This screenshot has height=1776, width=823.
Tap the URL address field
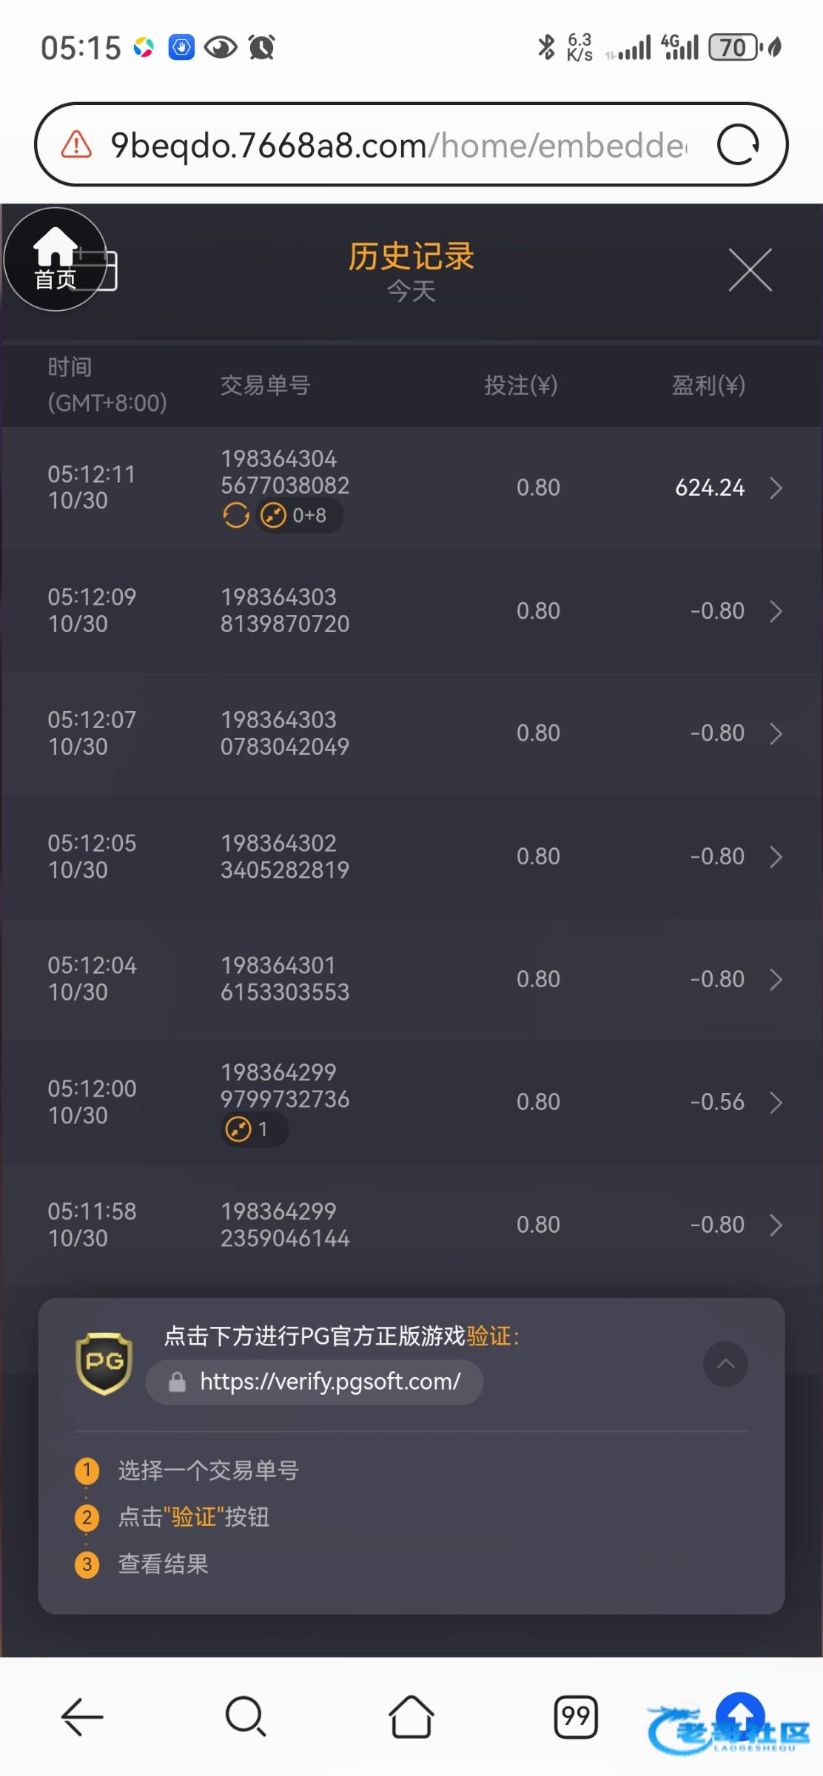point(398,145)
